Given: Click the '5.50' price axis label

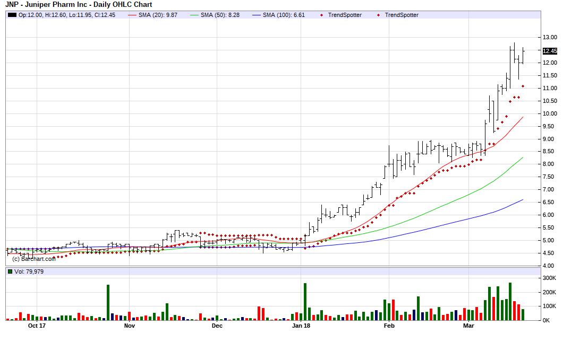Looking at the screenshot, I should point(550,228).
